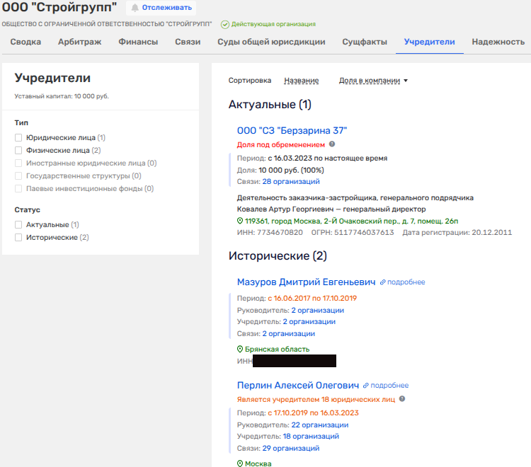Click link icon next to Мазуров Дмитрий Евгеньевич
Screen dimensions: 531x467
point(382,282)
